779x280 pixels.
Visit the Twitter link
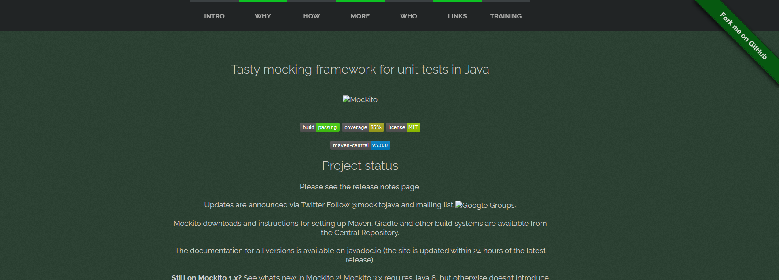click(313, 205)
